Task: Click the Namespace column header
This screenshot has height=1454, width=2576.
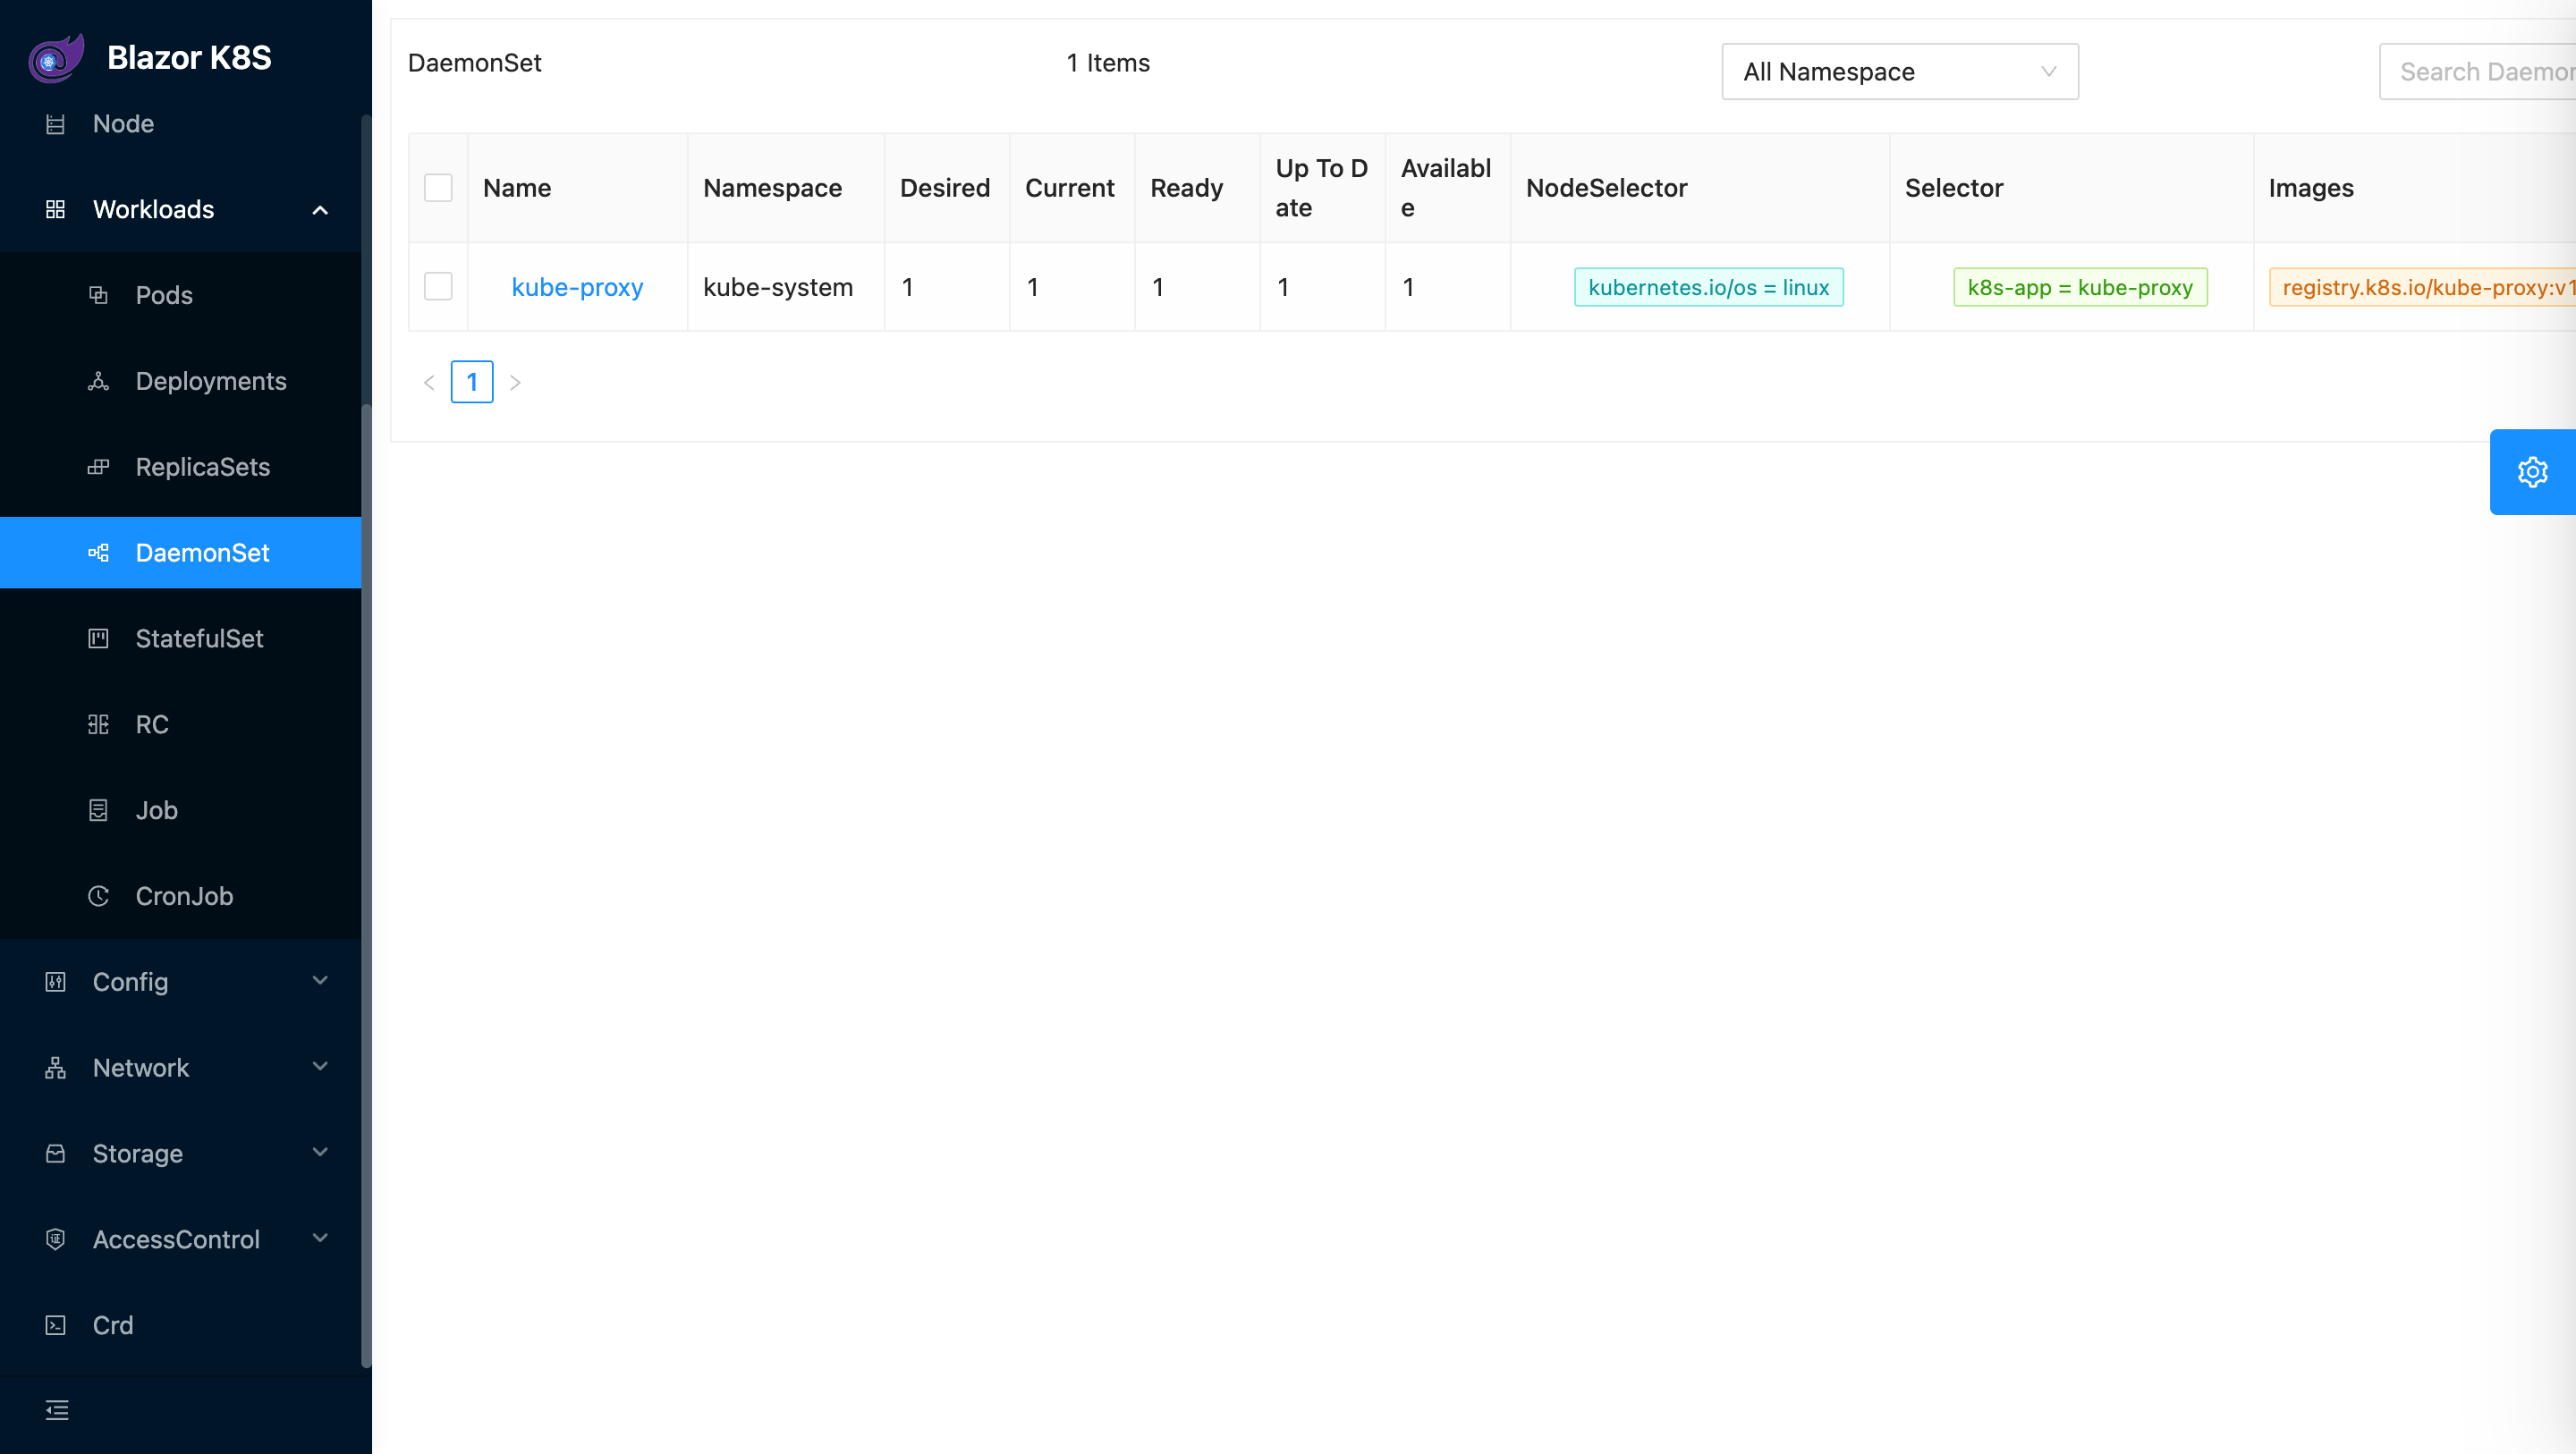Action: point(786,188)
